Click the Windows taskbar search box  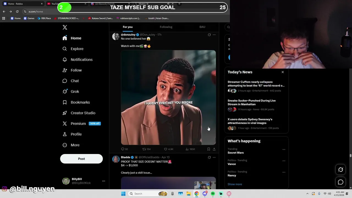point(148,194)
